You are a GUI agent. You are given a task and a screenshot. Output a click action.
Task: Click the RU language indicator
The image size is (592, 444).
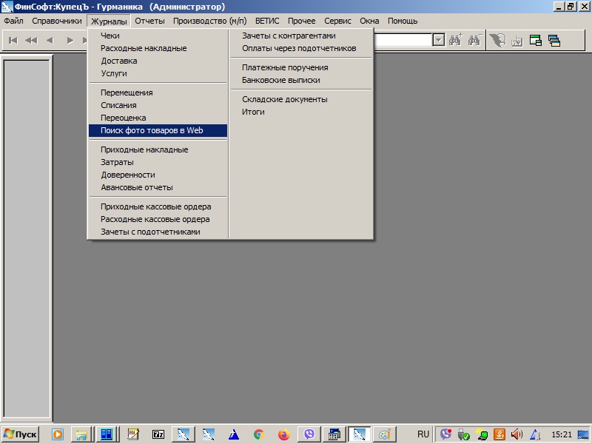pyautogui.click(x=423, y=434)
